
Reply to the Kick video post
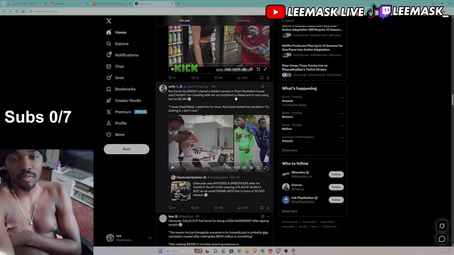click(x=172, y=78)
